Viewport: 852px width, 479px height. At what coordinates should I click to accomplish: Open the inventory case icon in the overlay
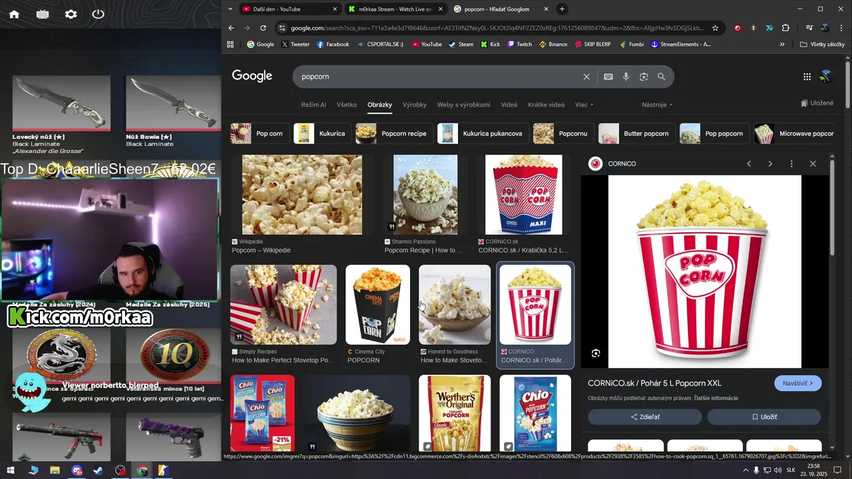pyautogui.click(x=43, y=14)
